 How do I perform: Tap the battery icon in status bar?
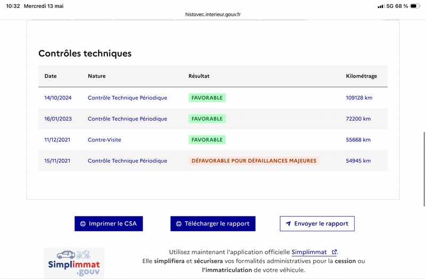click(415, 6)
